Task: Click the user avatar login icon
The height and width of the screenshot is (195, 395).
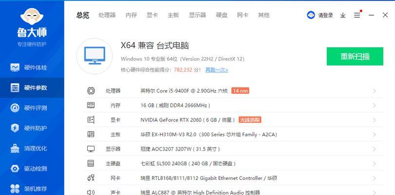Action: pos(311,15)
